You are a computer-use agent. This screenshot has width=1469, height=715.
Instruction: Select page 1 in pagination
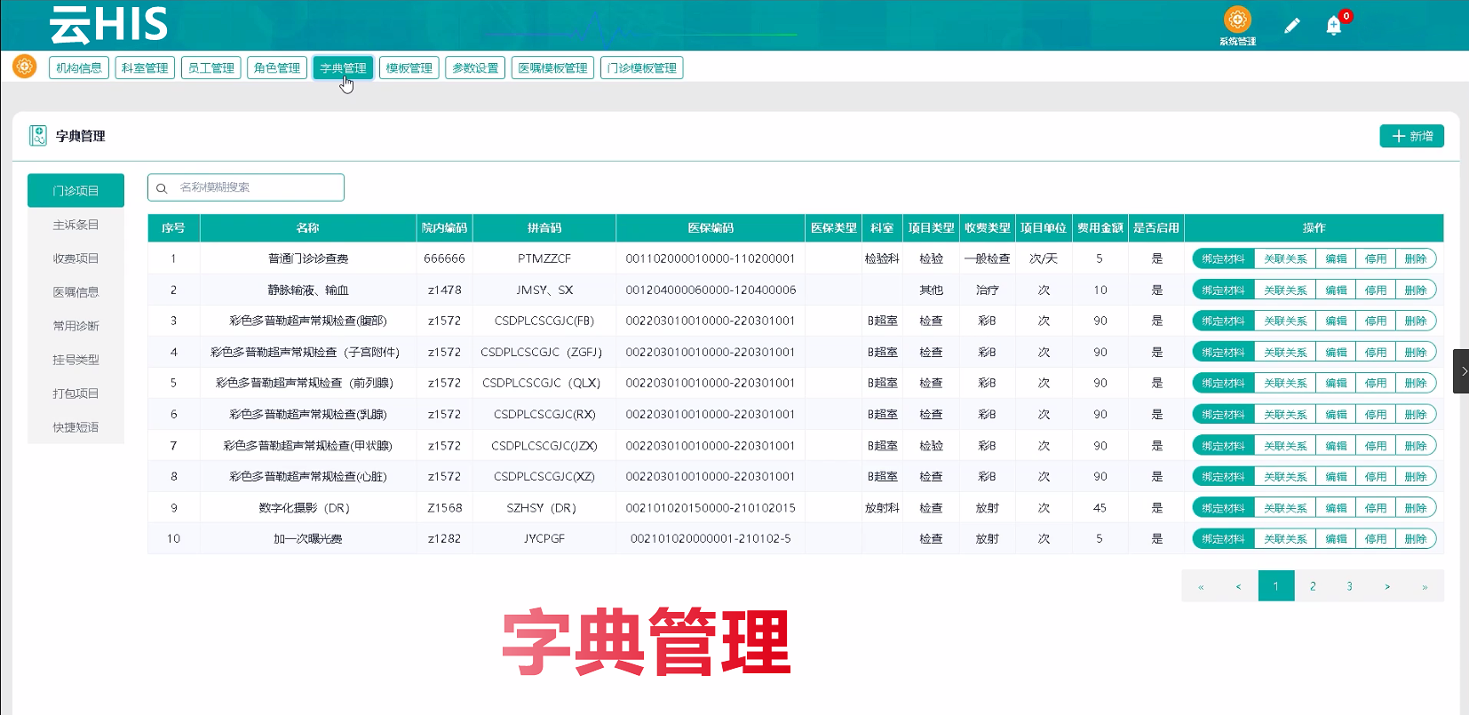click(x=1276, y=586)
